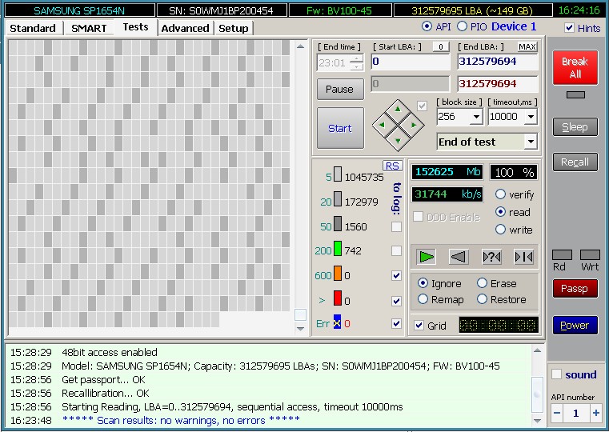Click the green 200 ms block legend
The height and width of the screenshot is (432, 609).
338,249
